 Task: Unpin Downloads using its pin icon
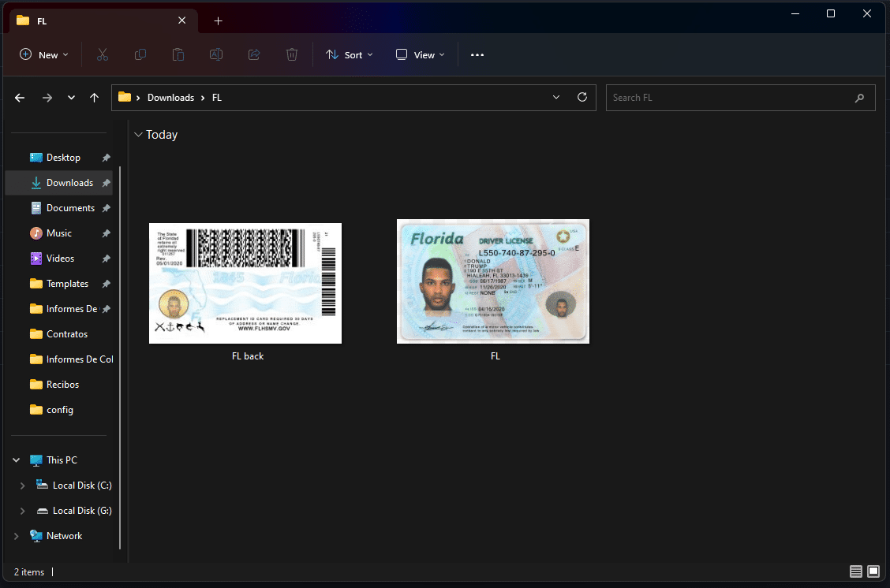[x=107, y=183]
